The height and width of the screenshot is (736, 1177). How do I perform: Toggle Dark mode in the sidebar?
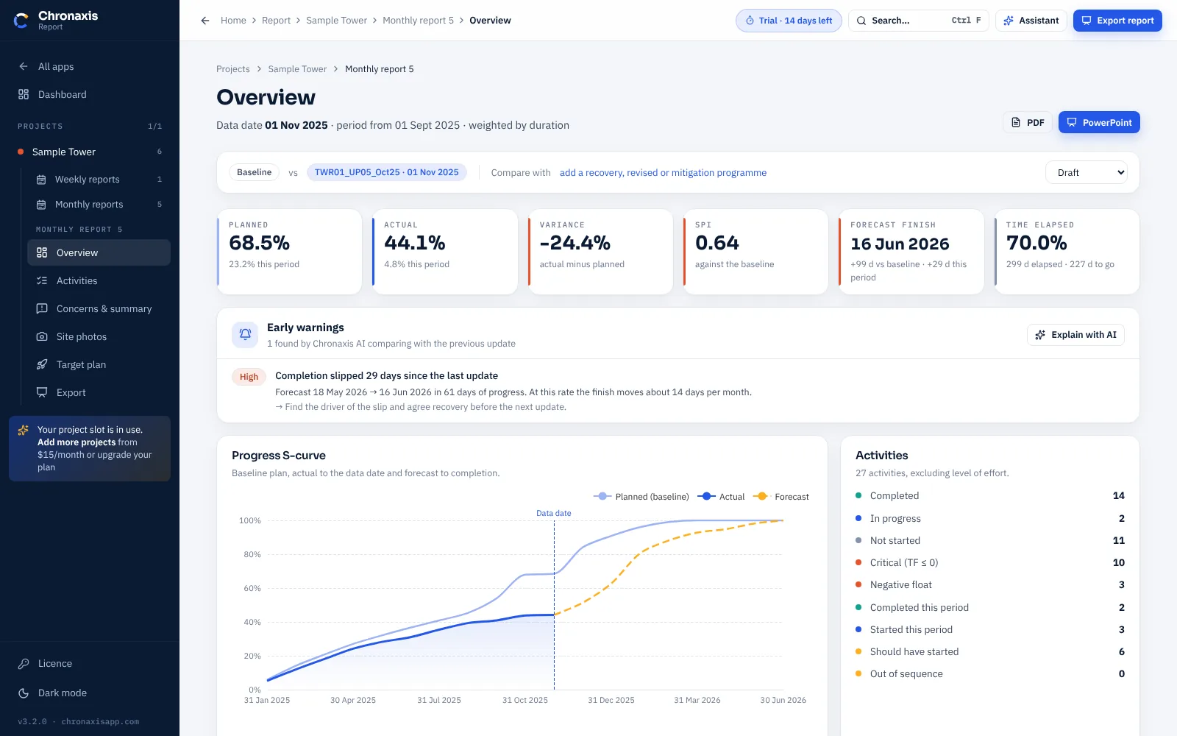90,693
